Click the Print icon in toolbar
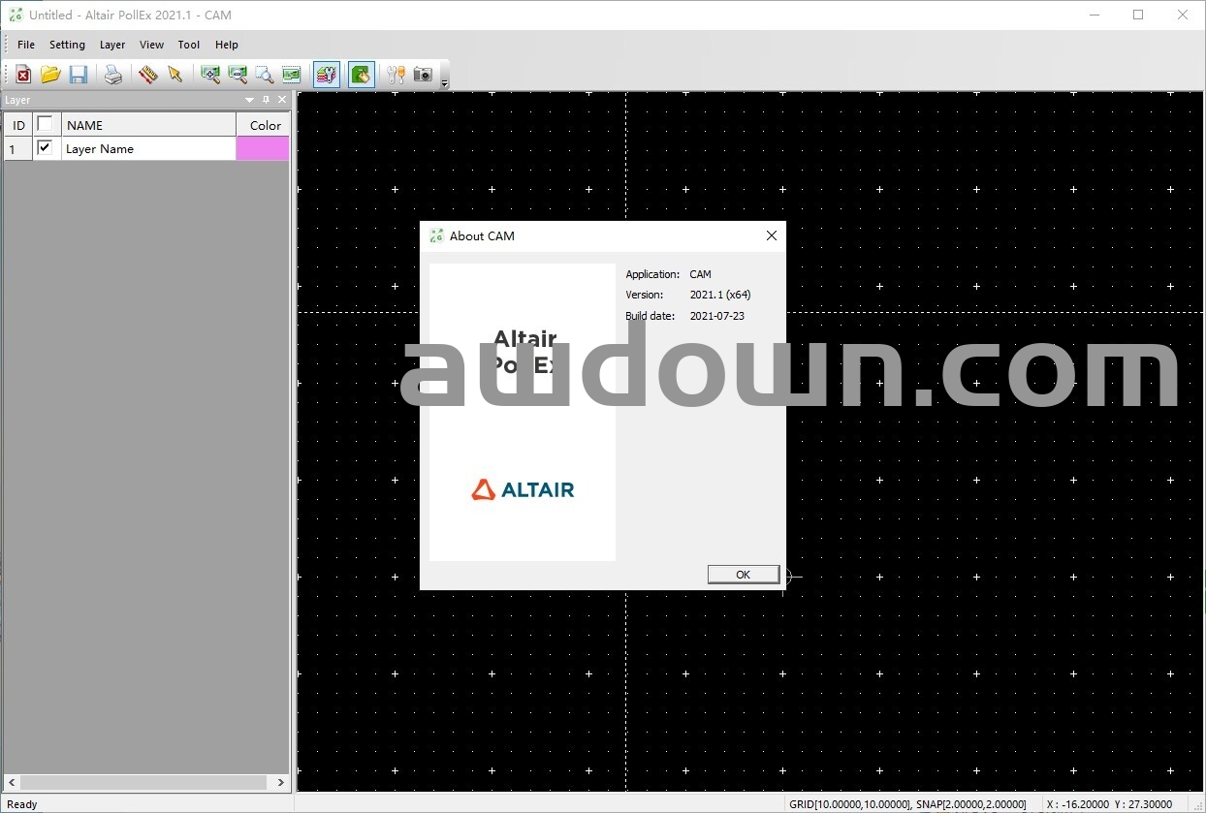This screenshot has height=813, width=1206. point(113,75)
